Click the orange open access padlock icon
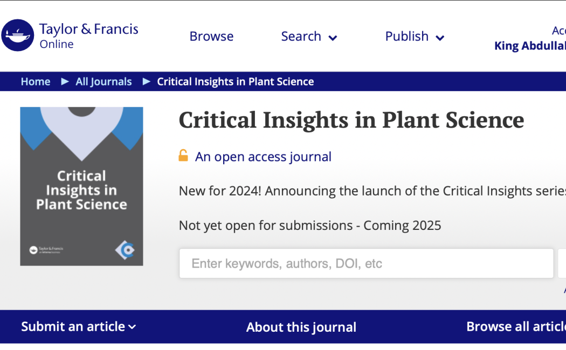Viewport: 566px width, 350px height. pos(183,156)
